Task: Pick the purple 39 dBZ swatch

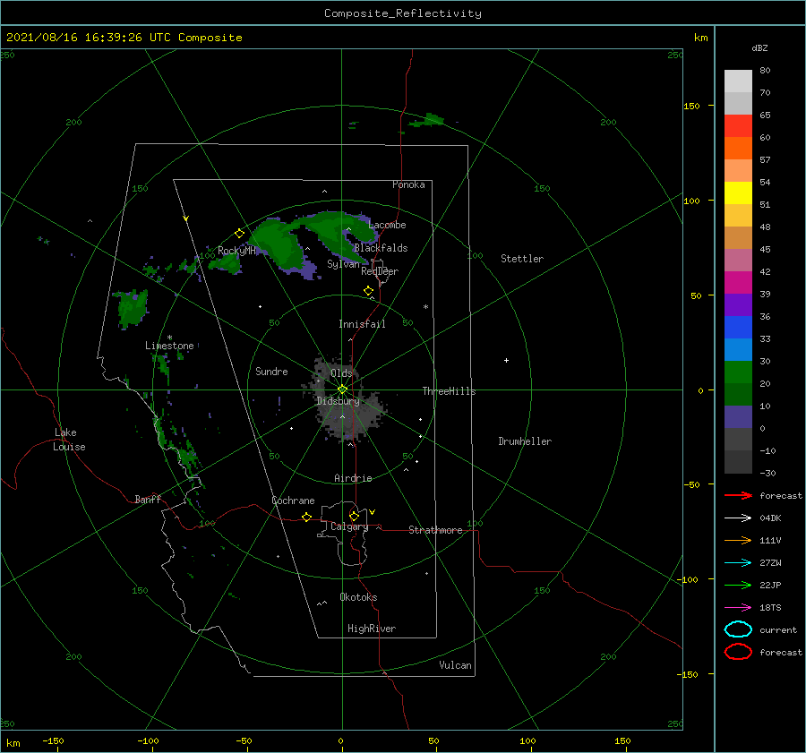Action: pyautogui.click(x=738, y=305)
